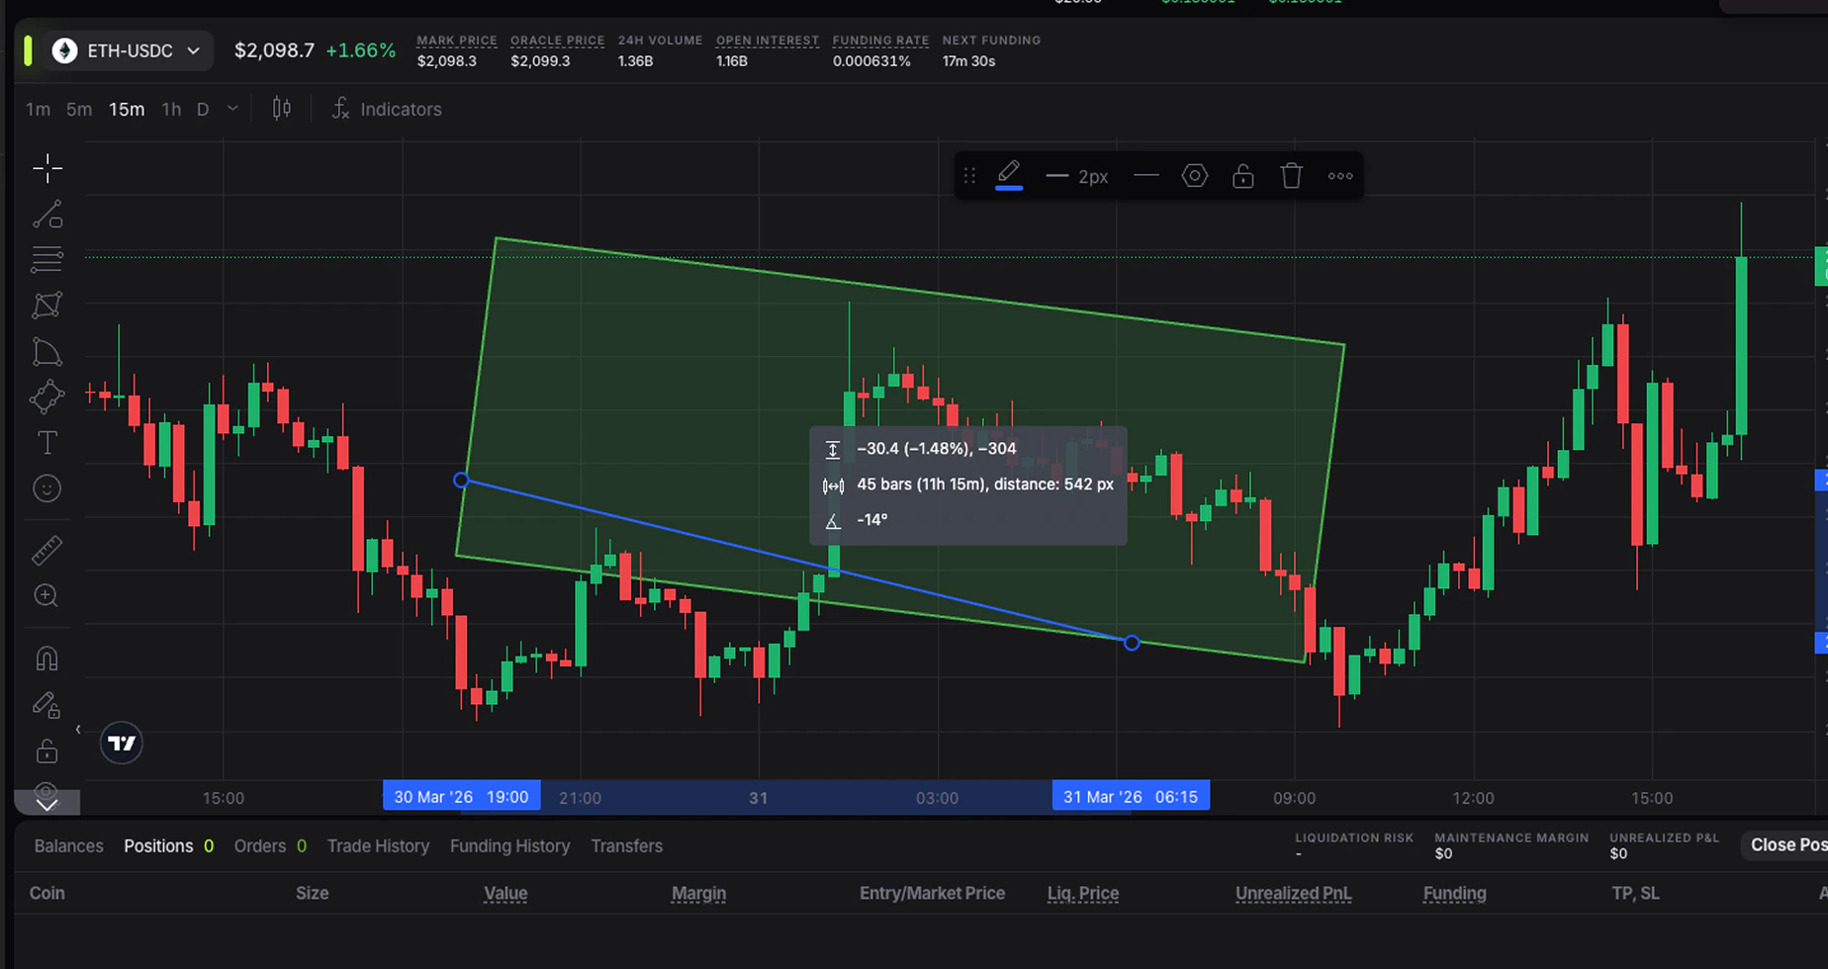1828x969 pixels.
Task: Open the forecasting and measurement shapes tool
Action: [x=47, y=352]
